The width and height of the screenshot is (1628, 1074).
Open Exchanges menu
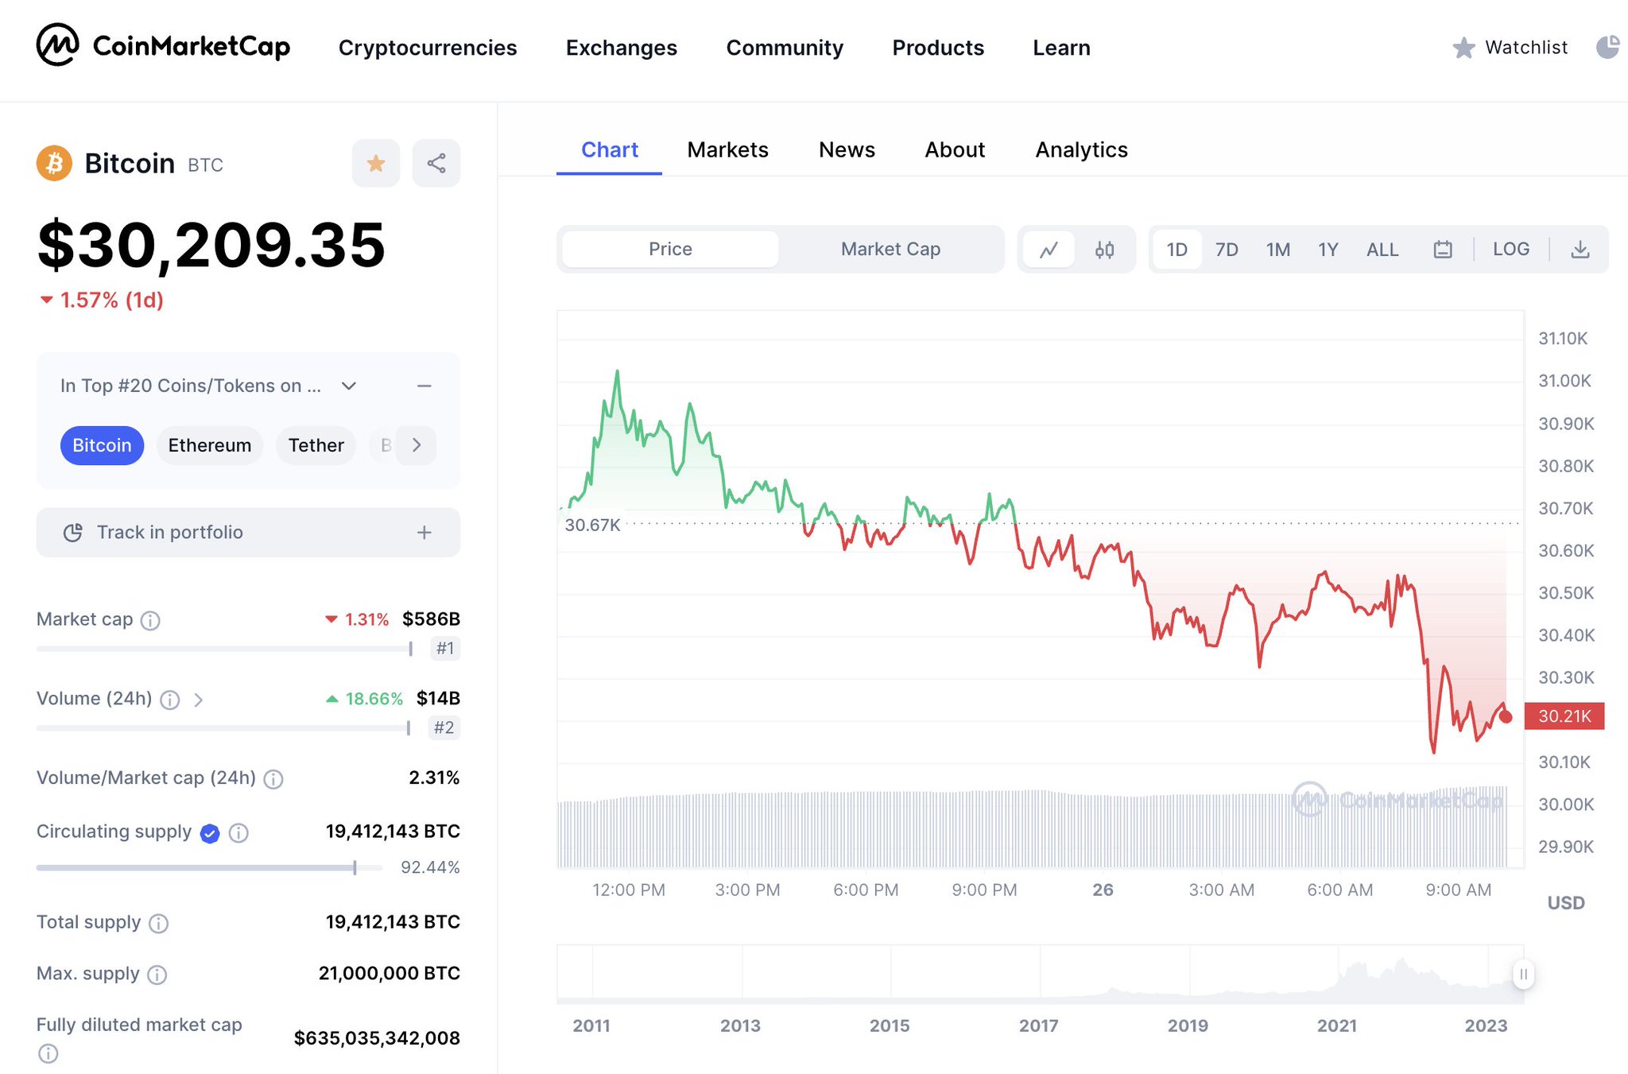coord(622,48)
